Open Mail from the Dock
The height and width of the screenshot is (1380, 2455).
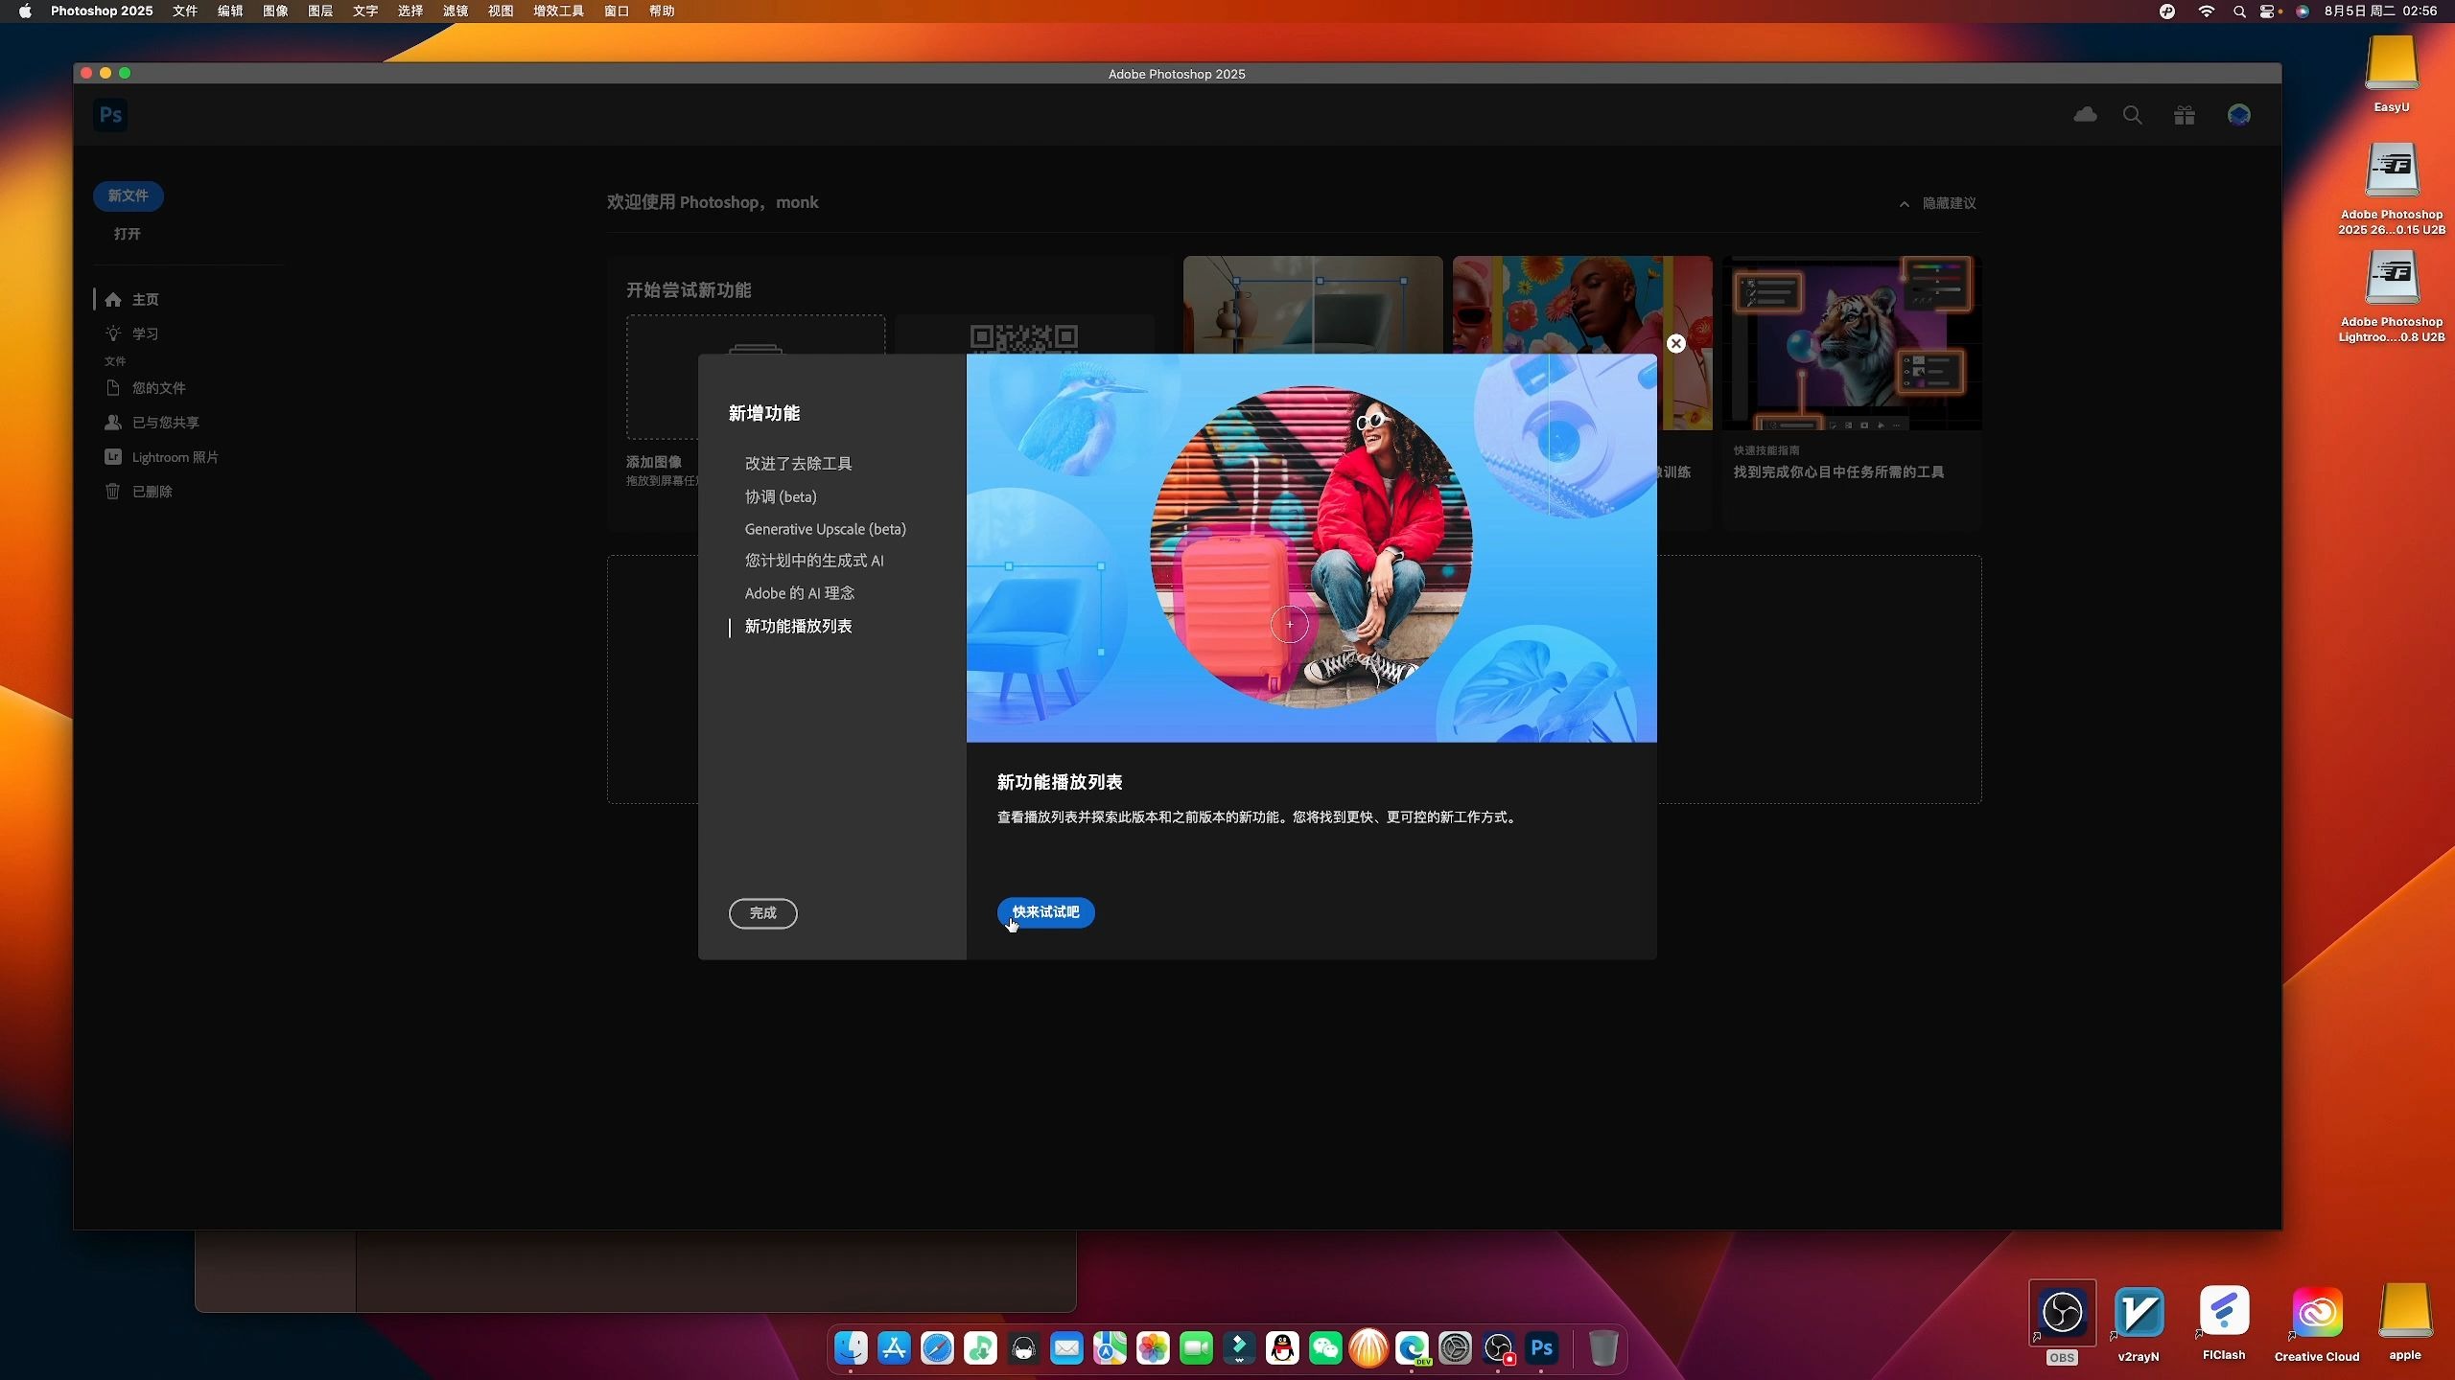1066,1348
